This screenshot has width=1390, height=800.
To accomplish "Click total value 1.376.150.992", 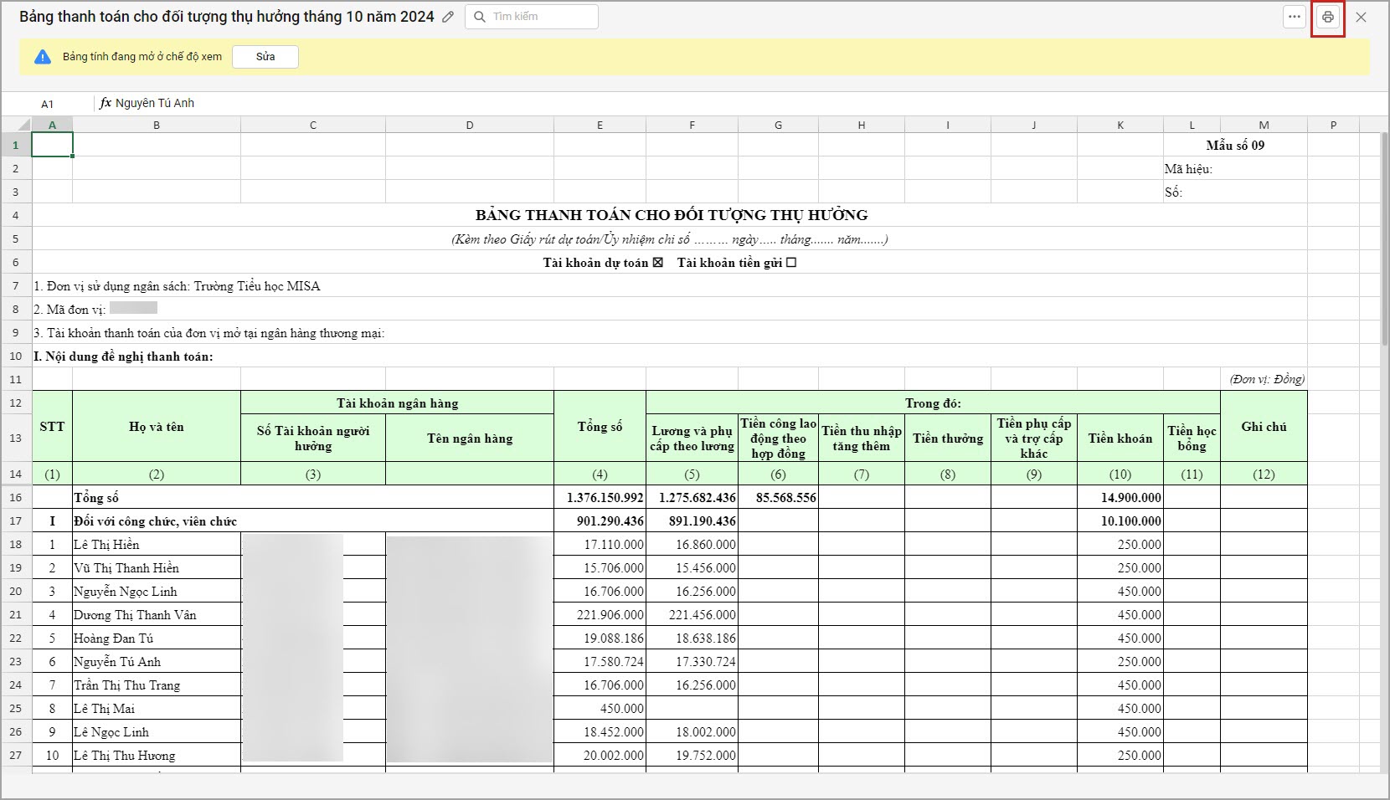I will click(x=600, y=497).
